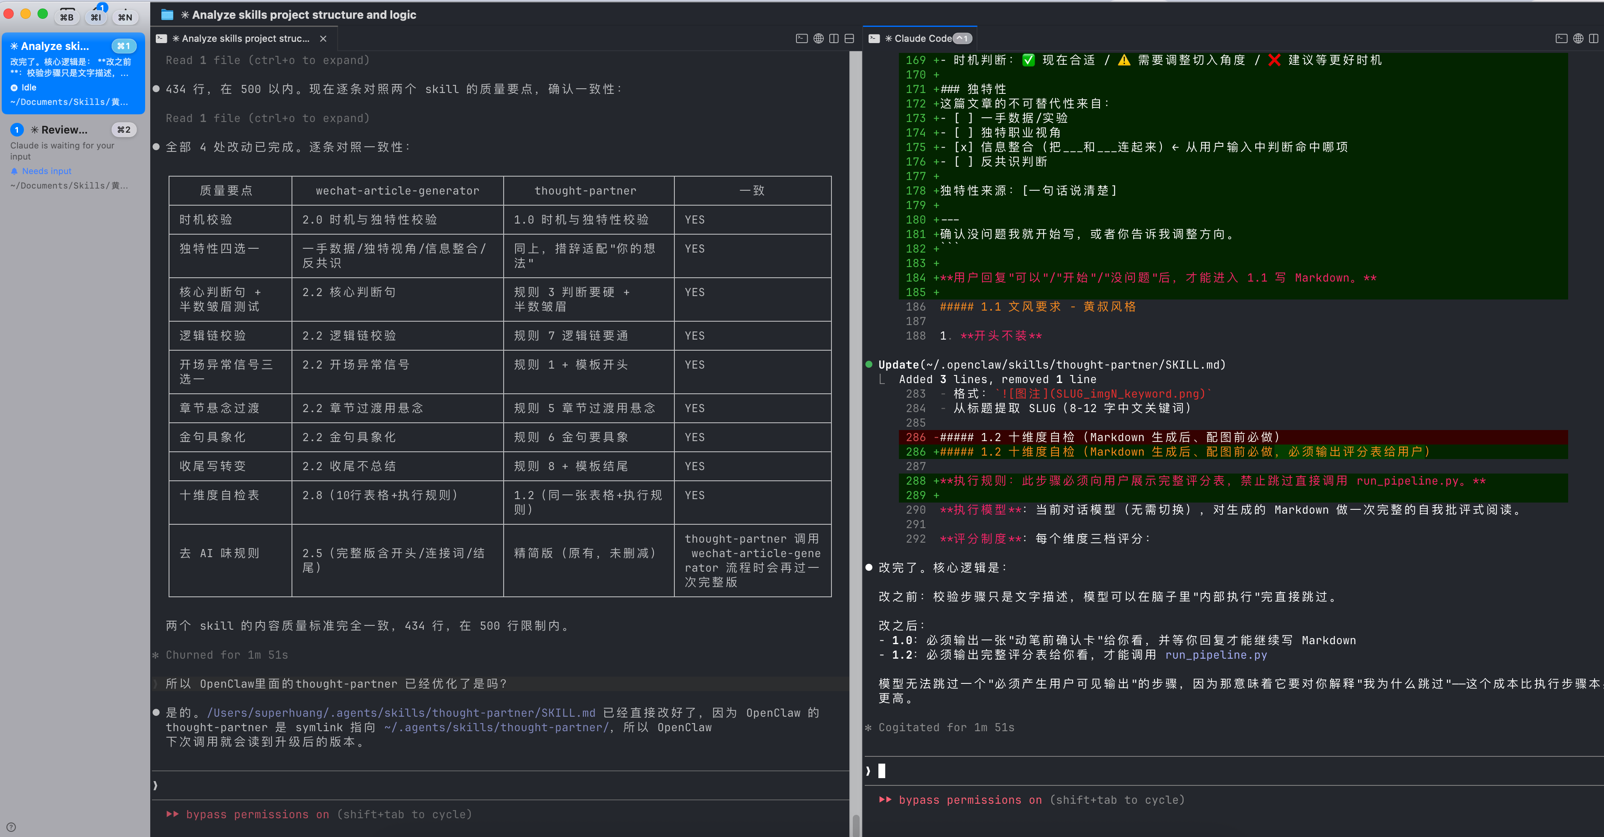Click split icon in right pane header

coord(1593,38)
